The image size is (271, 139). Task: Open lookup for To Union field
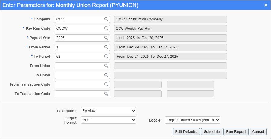(106, 75)
